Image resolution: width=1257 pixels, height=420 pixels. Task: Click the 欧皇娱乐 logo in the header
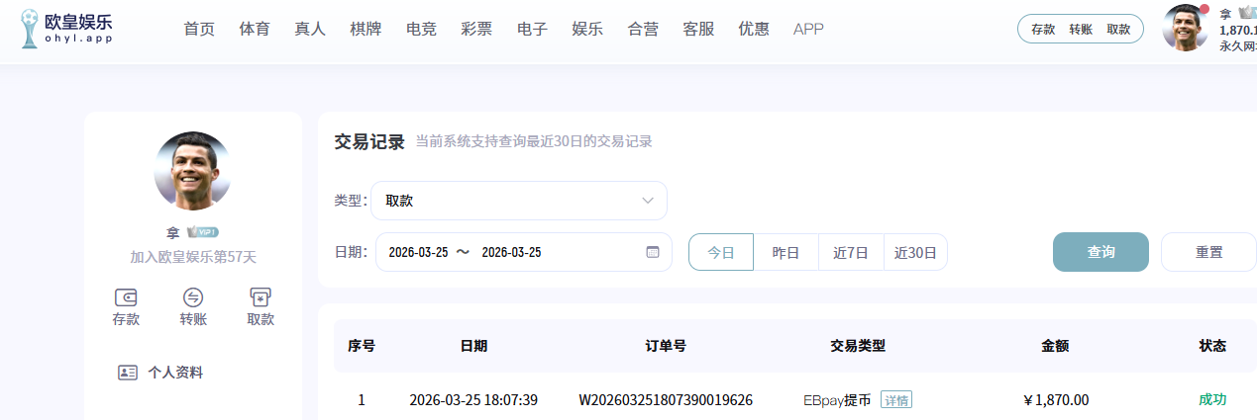67,29
